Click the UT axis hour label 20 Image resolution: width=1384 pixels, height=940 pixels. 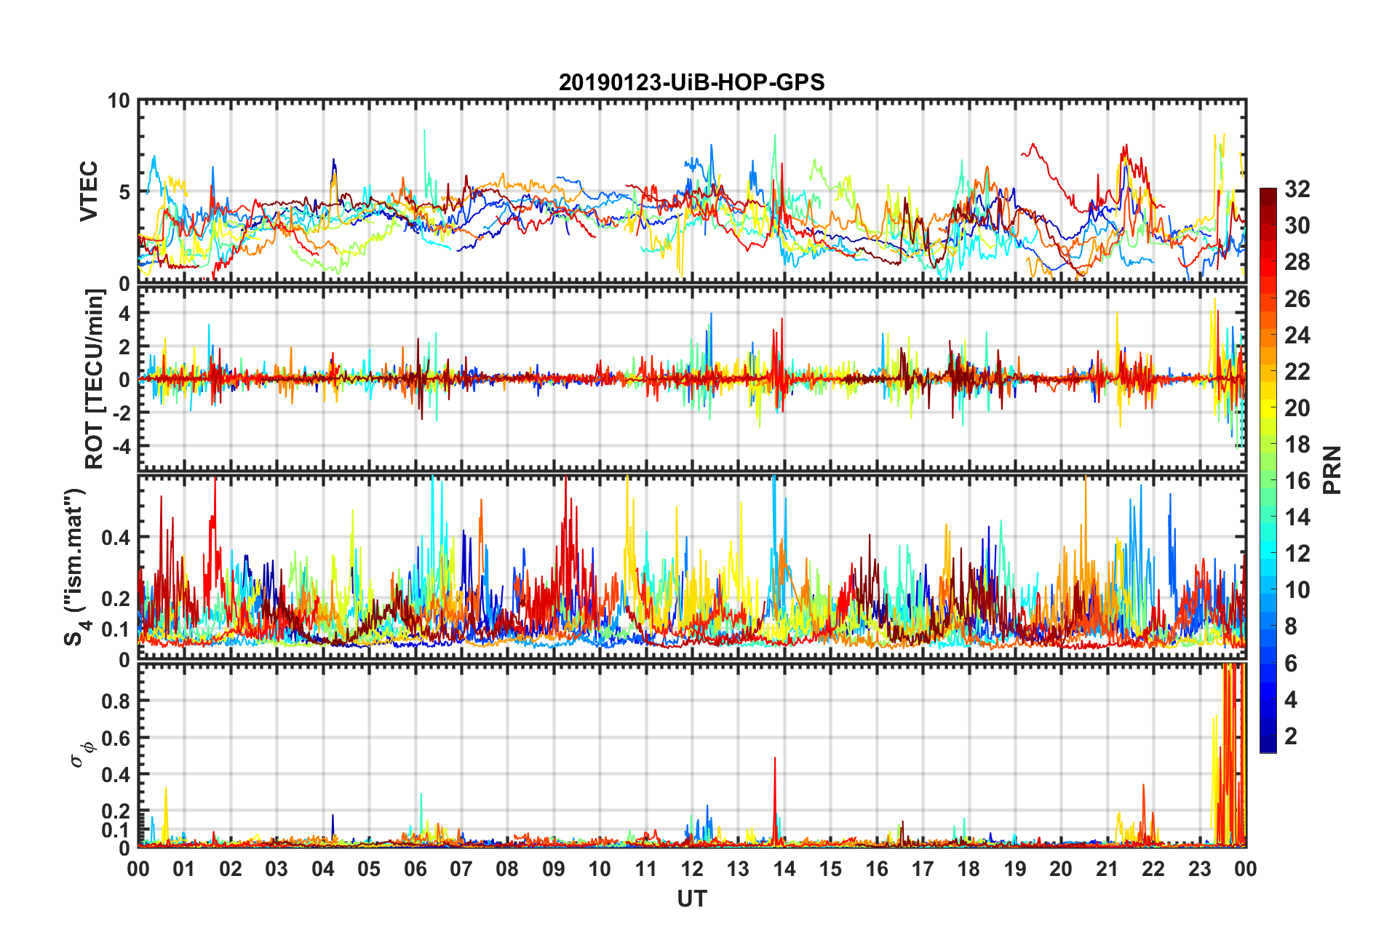pyautogui.click(x=1061, y=869)
